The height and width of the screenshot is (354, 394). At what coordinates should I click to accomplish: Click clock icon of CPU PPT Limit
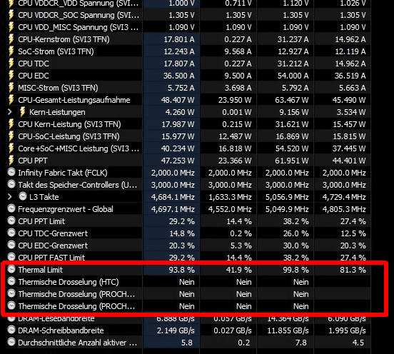(11, 221)
